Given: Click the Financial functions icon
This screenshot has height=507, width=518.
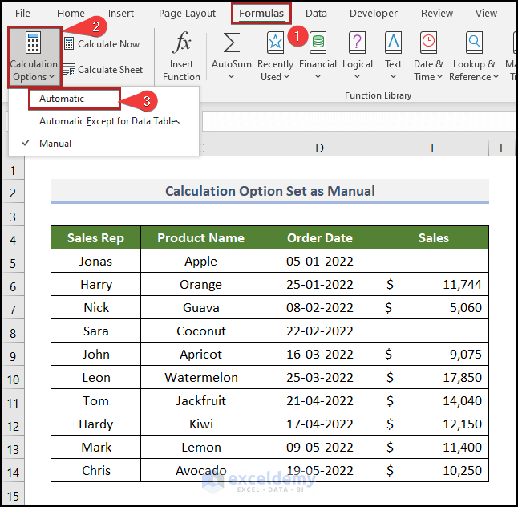Looking at the screenshot, I should (x=318, y=43).
